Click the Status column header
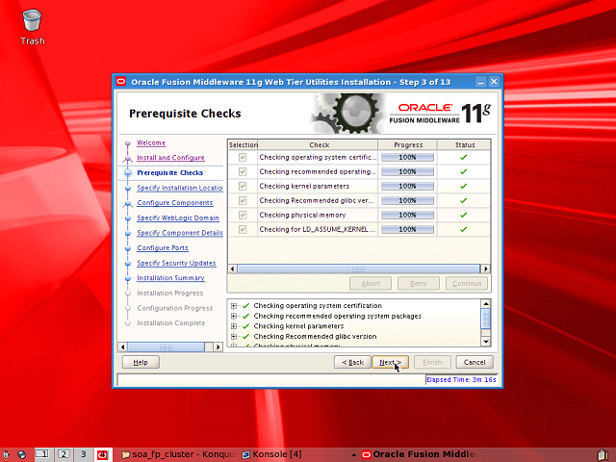The width and height of the screenshot is (616, 462). coord(464,145)
